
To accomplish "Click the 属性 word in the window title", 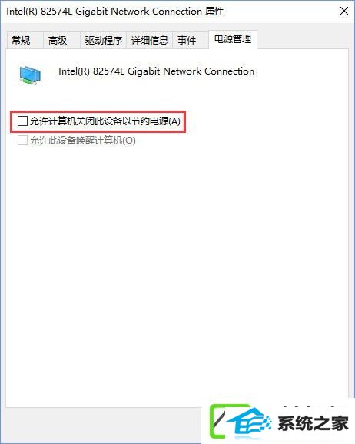I will (214, 12).
